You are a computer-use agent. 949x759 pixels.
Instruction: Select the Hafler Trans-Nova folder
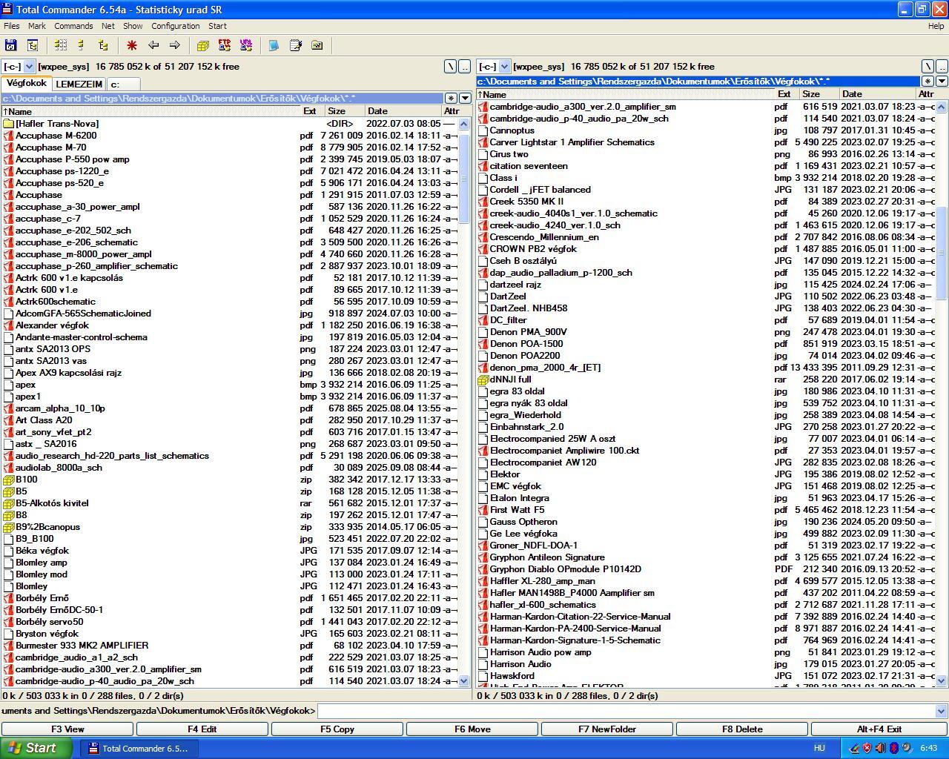pos(229,124)
